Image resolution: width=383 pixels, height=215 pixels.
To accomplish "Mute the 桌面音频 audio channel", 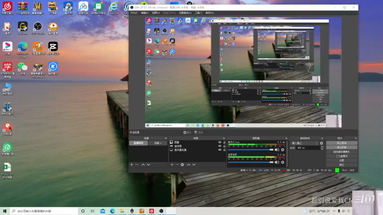I will coord(277,162).
